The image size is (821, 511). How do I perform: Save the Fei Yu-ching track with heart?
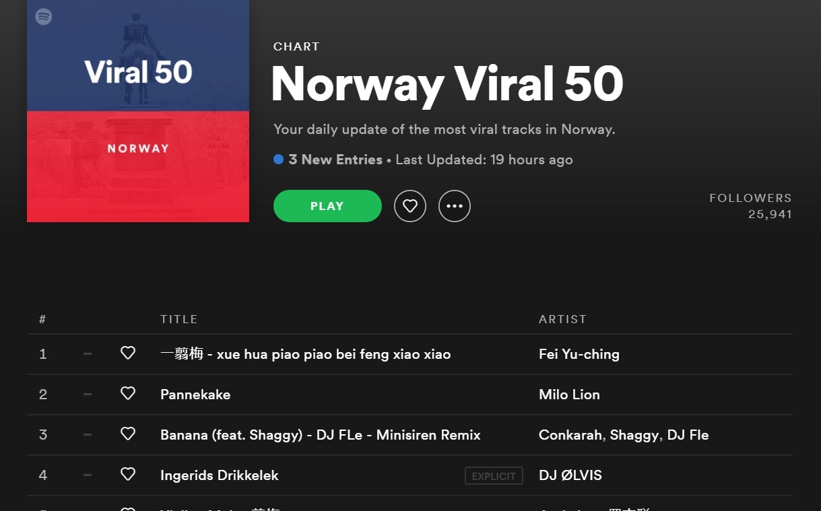tap(128, 353)
